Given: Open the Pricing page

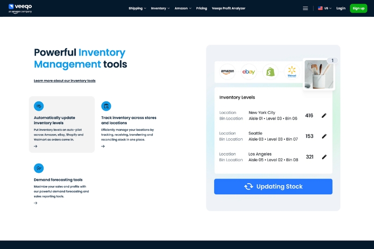Looking at the screenshot, I should click(201, 8).
